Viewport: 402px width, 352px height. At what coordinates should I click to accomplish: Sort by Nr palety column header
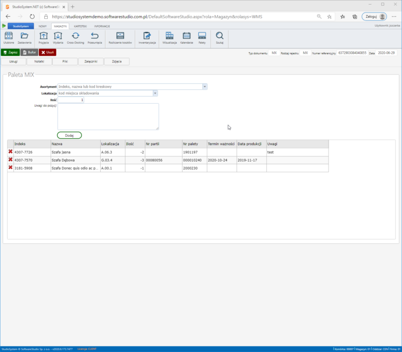tap(195, 144)
